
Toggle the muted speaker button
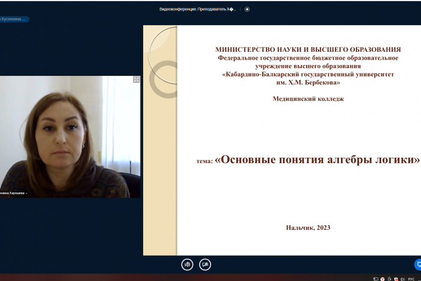point(187,265)
